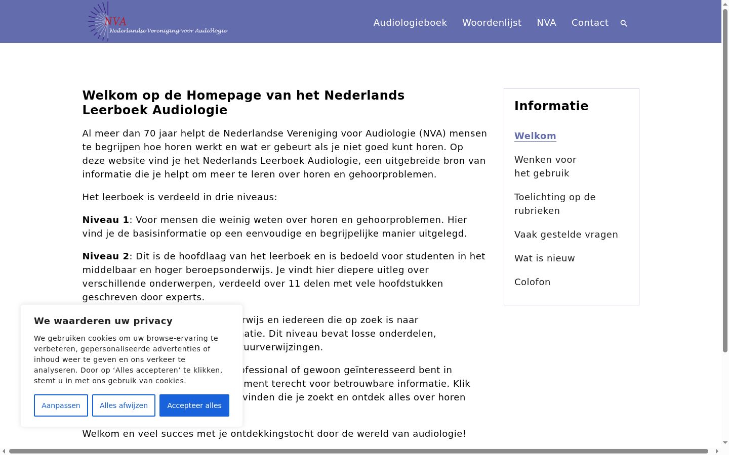Image resolution: width=729 pixels, height=455 pixels.
Task: Select the NVA navigation menu item
Action: (546, 23)
